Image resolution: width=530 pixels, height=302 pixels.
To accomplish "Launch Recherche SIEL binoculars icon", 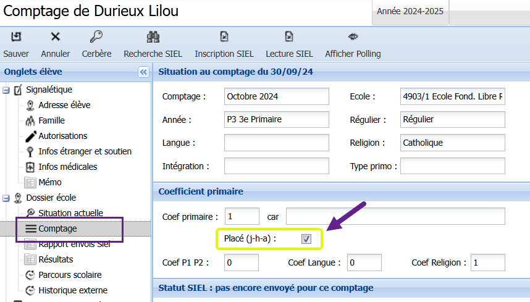I will click(153, 37).
